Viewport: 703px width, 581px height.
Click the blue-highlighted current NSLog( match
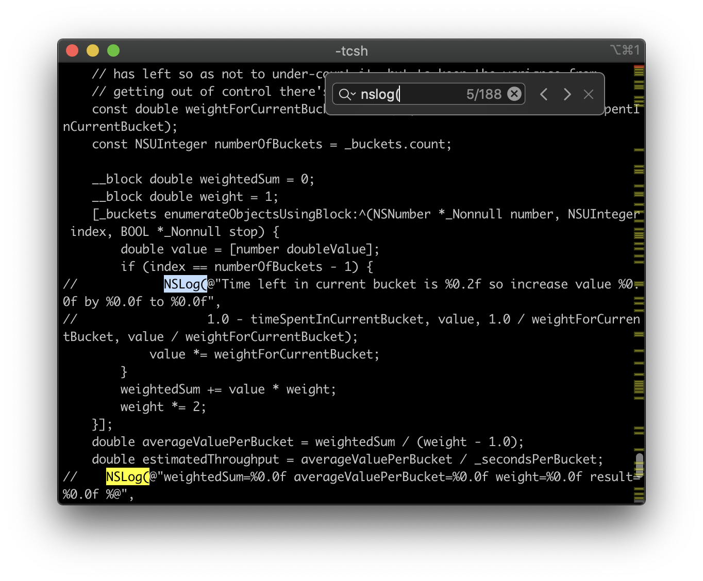pyautogui.click(x=186, y=284)
